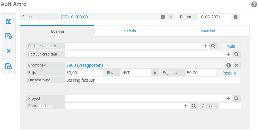258x130 pixels.
Task: Open the calendar date picker icon
Action: (235, 17)
